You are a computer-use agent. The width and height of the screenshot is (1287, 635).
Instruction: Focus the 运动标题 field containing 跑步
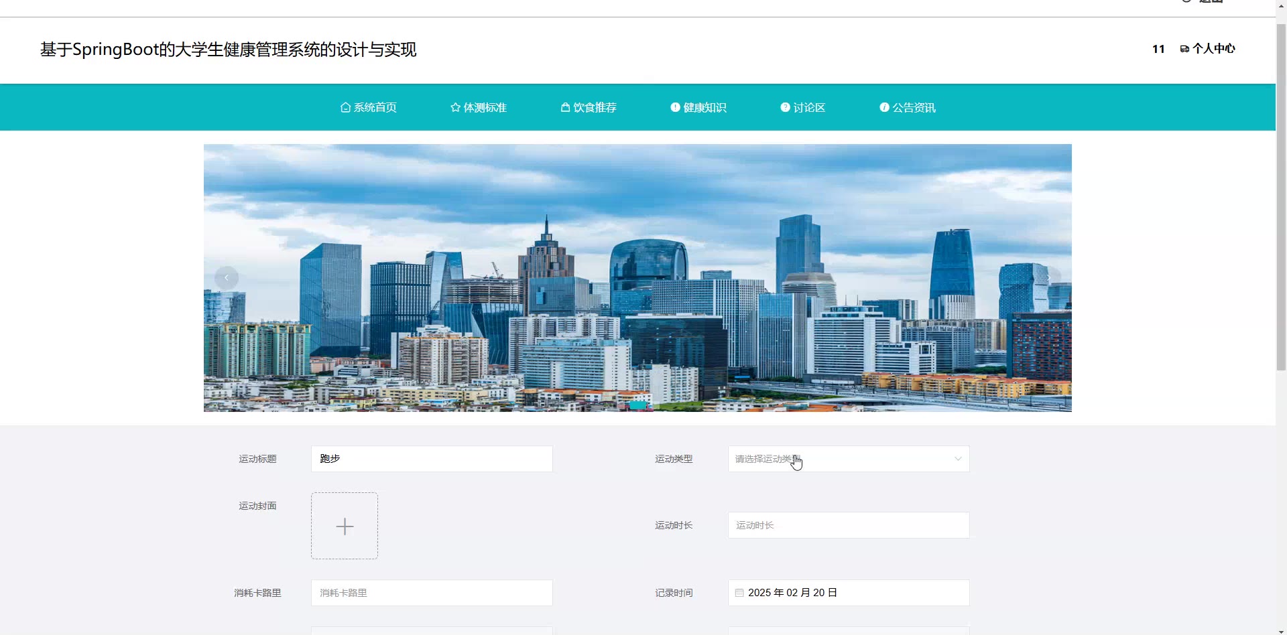pos(432,459)
